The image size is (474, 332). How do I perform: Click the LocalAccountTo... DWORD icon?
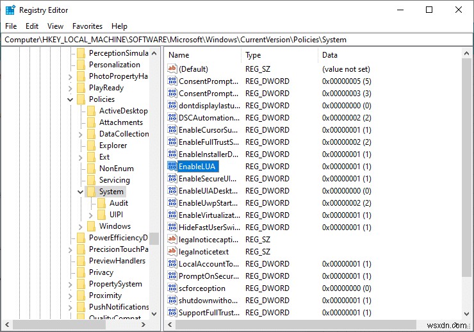click(172, 263)
